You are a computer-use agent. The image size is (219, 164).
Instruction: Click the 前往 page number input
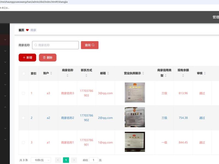pos(93,160)
